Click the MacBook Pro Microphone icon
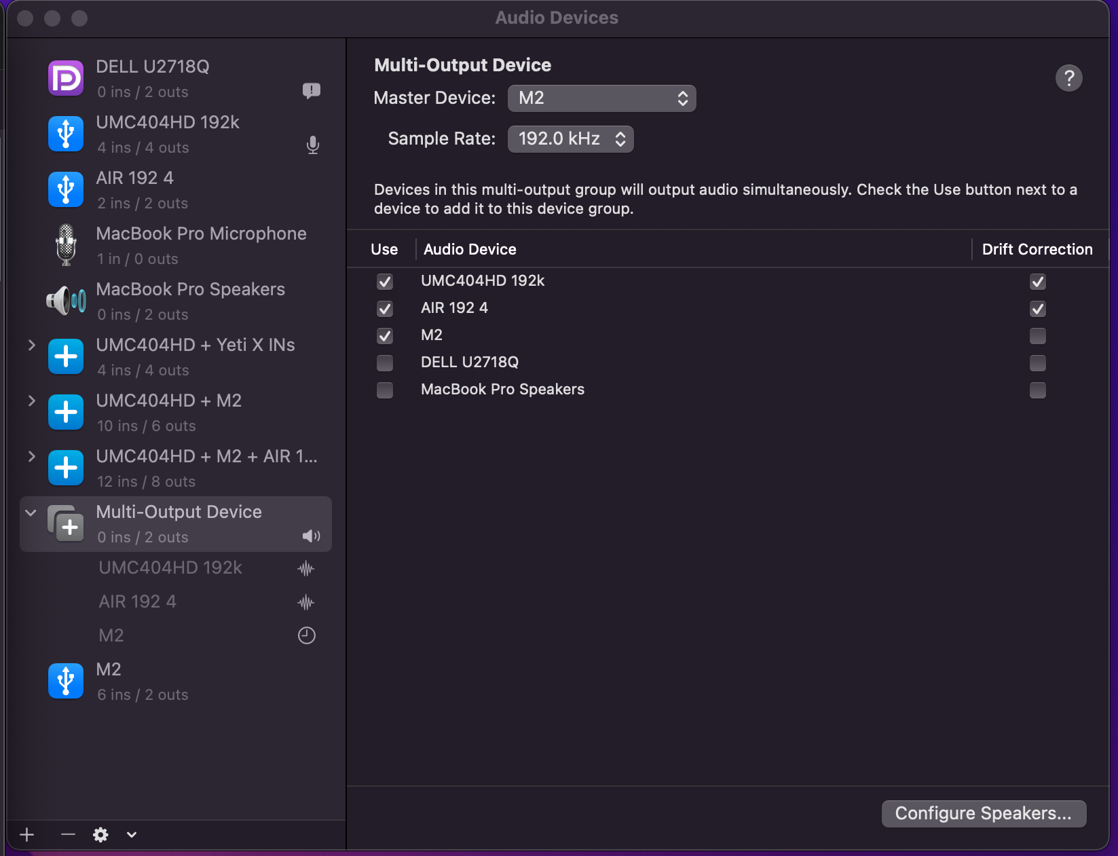The image size is (1118, 856). point(66,245)
